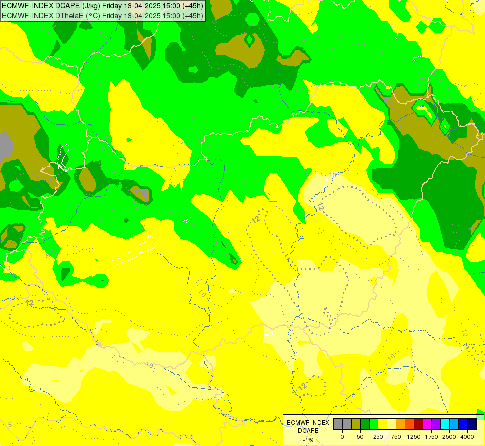The height and width of the screenshot is (446, 485).
Task: Click the 50 value on the legend scale
Action: [360, 437]
